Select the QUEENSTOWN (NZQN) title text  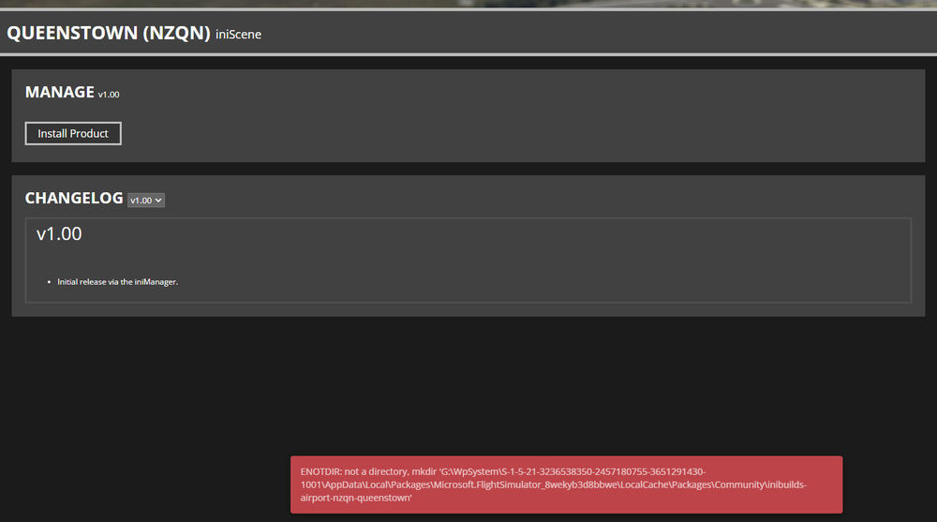[108, 33]
